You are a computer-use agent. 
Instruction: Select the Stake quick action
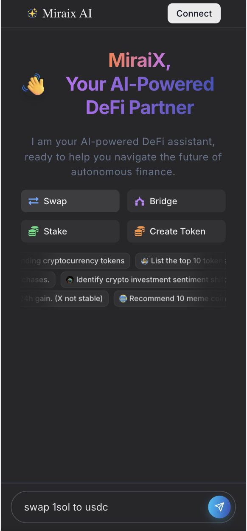point(70,231)
